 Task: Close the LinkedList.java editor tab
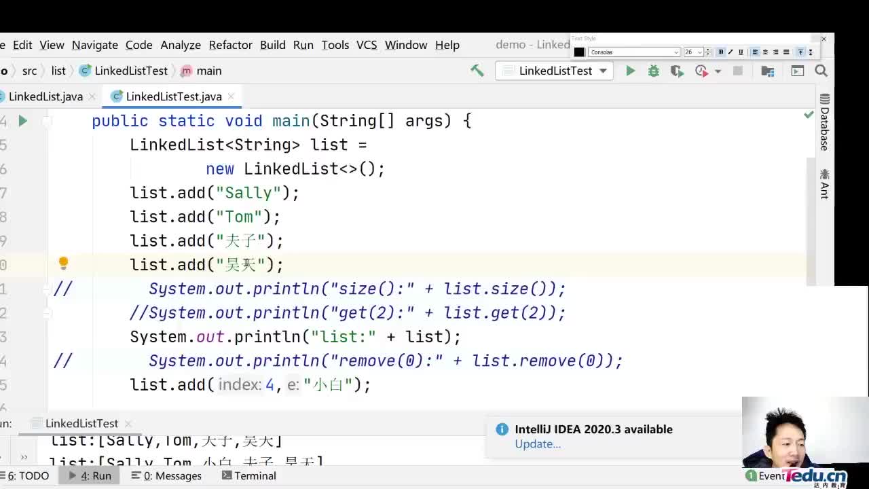[x=92, y=96]
